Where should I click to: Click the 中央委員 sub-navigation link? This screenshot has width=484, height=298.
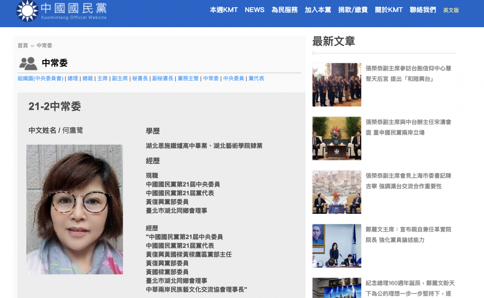click(x=233, y=78)
